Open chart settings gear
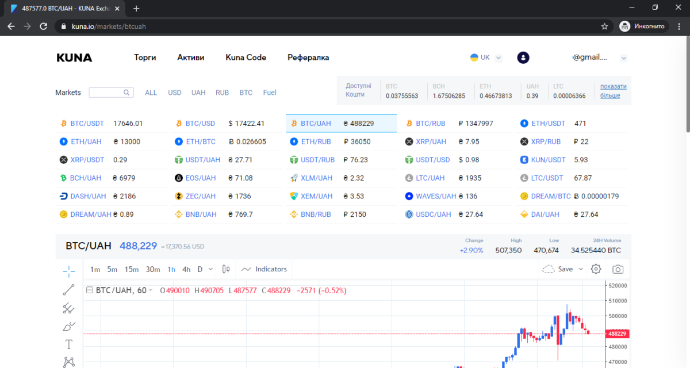This screenshot has width=690, height=368. click(596, 269)
